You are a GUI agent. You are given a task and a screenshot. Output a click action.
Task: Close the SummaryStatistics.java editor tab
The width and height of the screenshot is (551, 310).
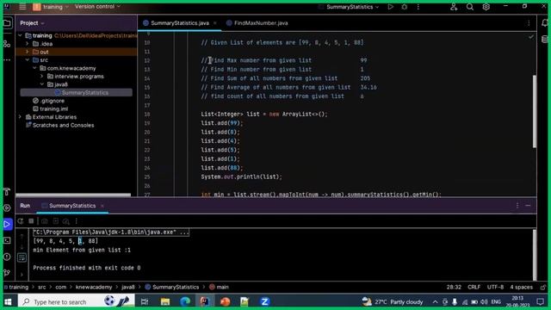tap(214, 23)
